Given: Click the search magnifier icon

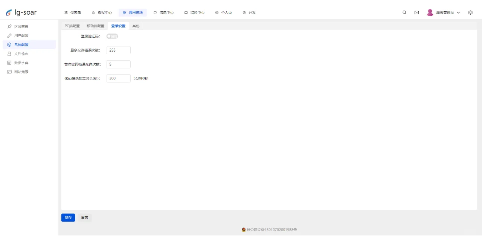Looking at the screenshot, I should (x=404, y=12).
